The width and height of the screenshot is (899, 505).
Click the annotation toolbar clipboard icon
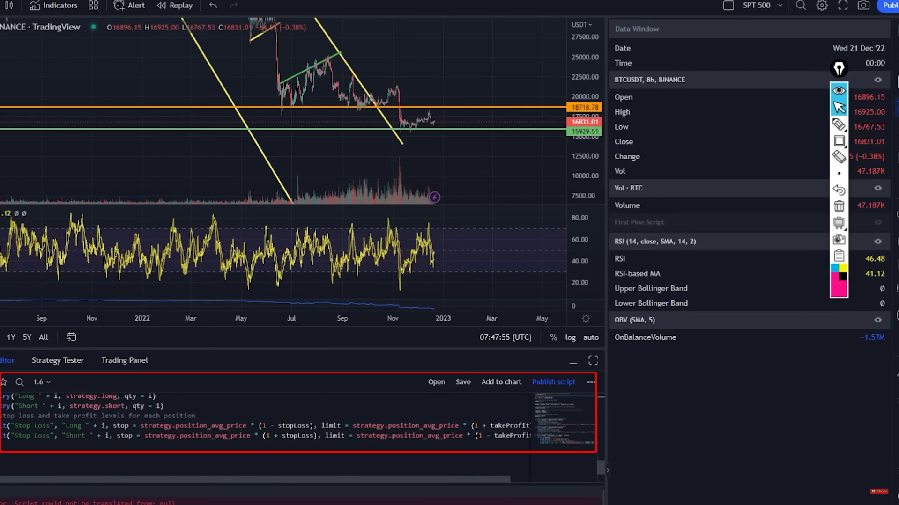pos(839,256)
